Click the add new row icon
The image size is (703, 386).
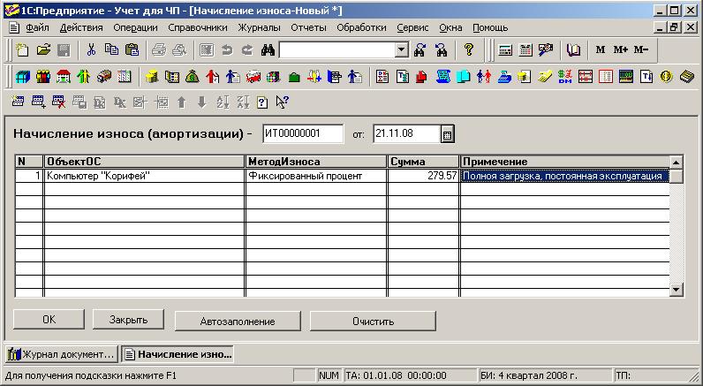[19, 102]
